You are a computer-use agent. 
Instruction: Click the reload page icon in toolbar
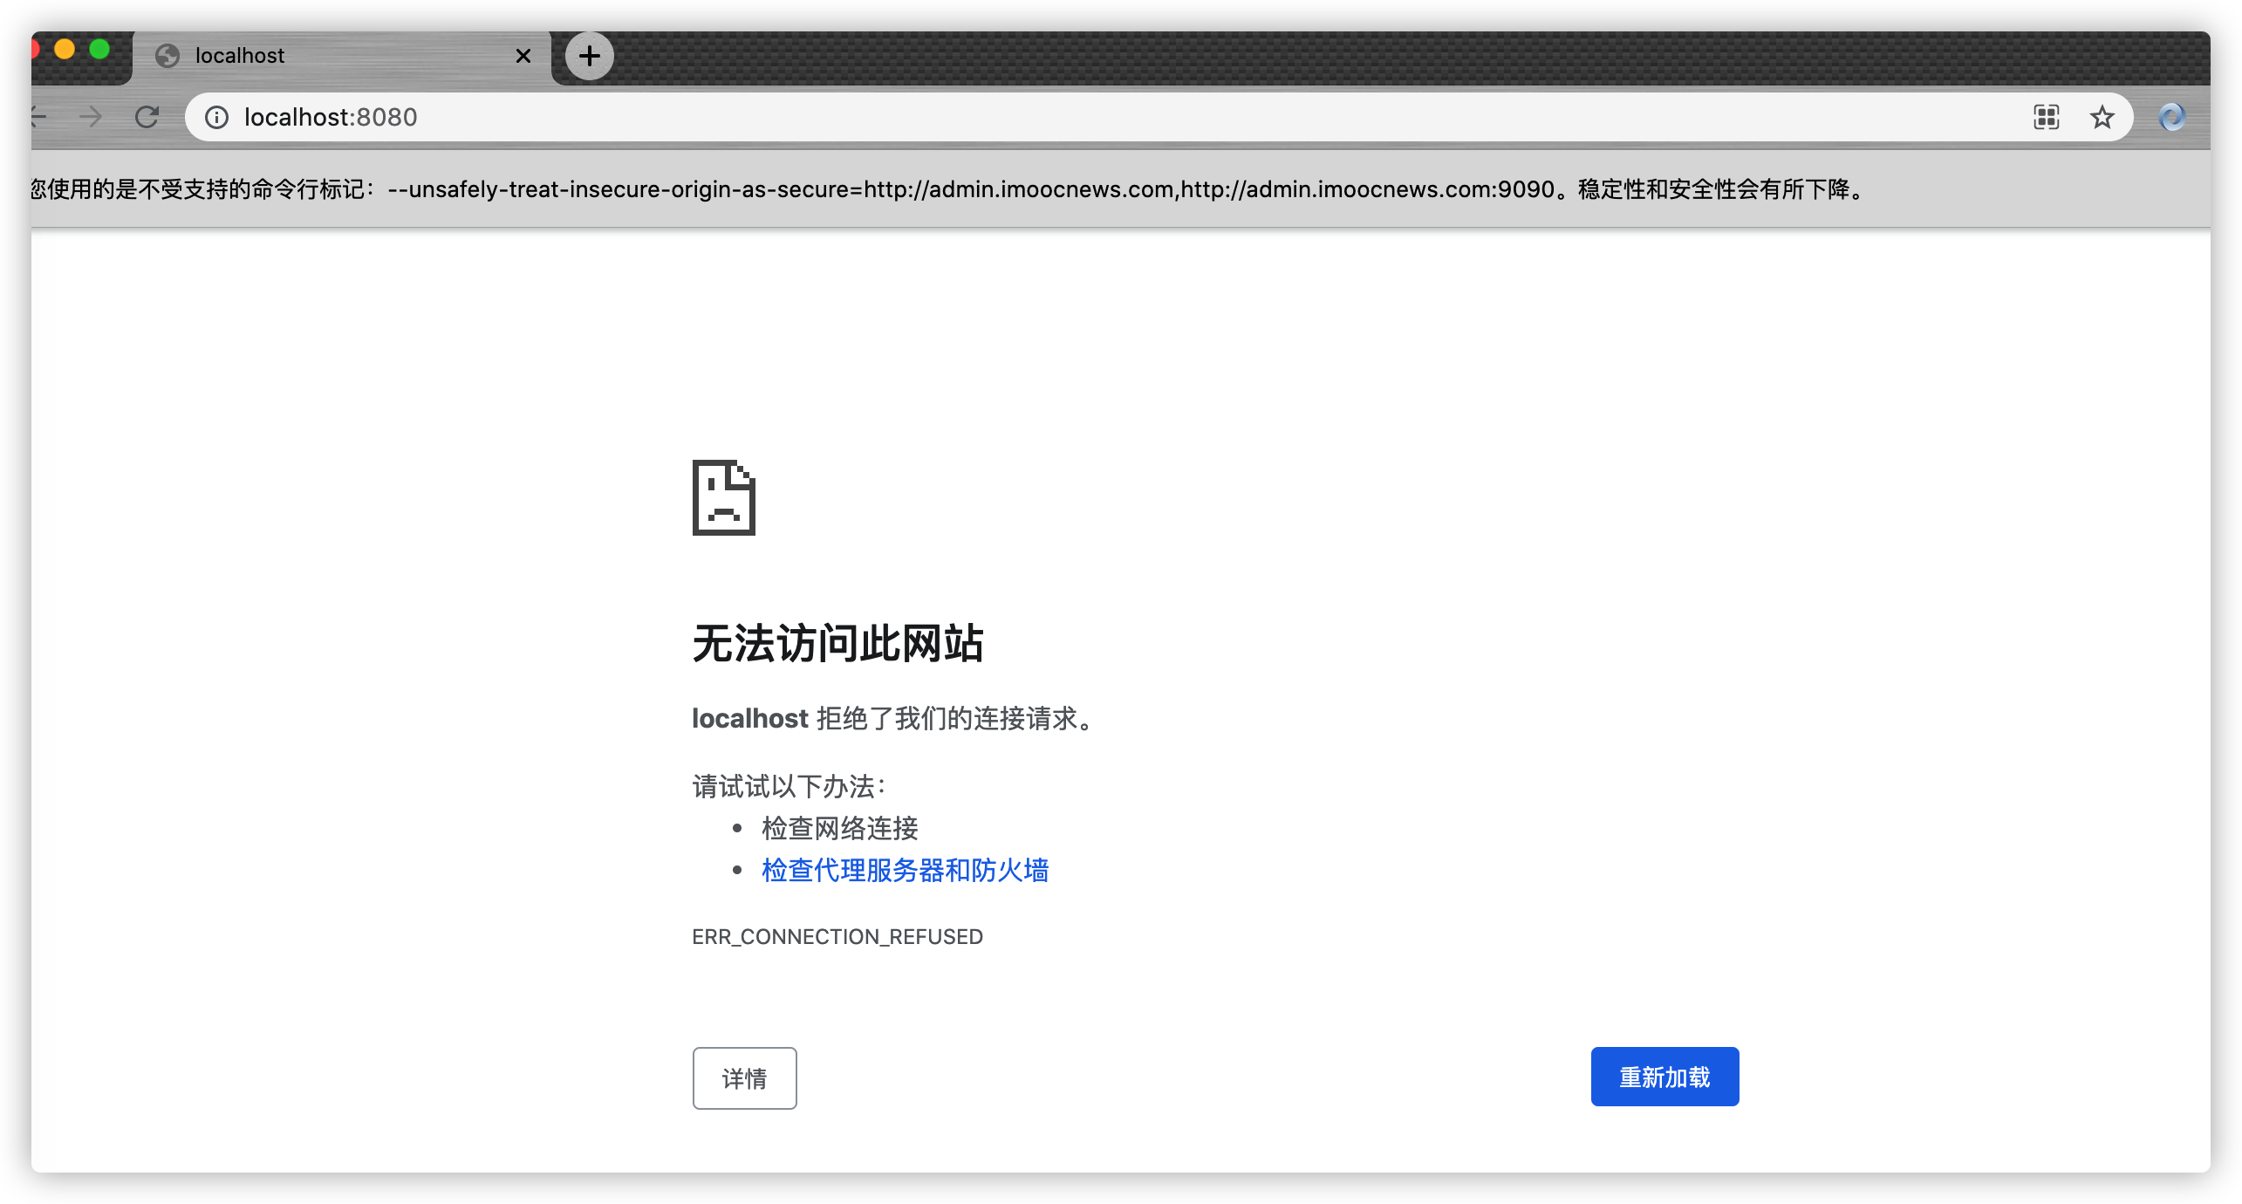click(x=147, y=117)
